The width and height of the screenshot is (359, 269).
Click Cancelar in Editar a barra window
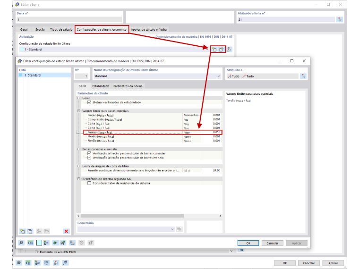[x=308, y=263]
